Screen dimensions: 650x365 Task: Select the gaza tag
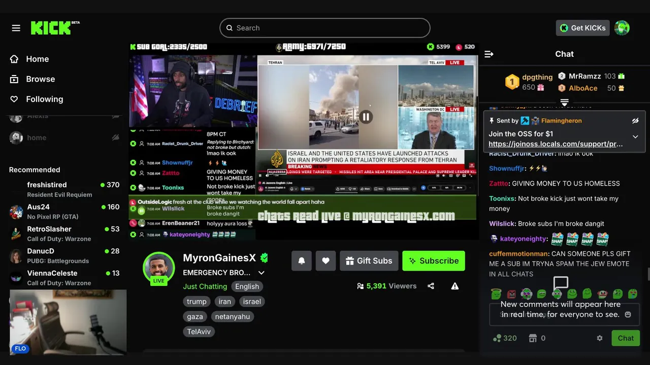pyautogui.click(x=195, y=317)
